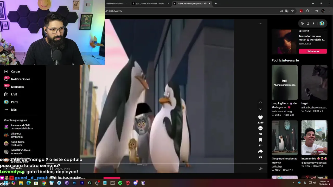Open the Chrome profile avatar

point(323,11)
